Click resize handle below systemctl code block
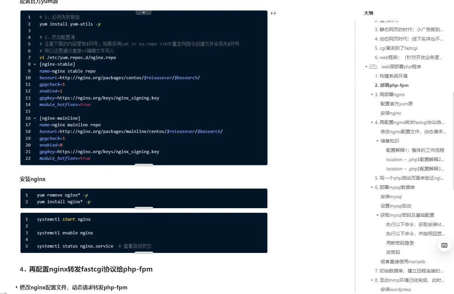The height and width of the screenshot is (294, 454). (x=144, y=253)
